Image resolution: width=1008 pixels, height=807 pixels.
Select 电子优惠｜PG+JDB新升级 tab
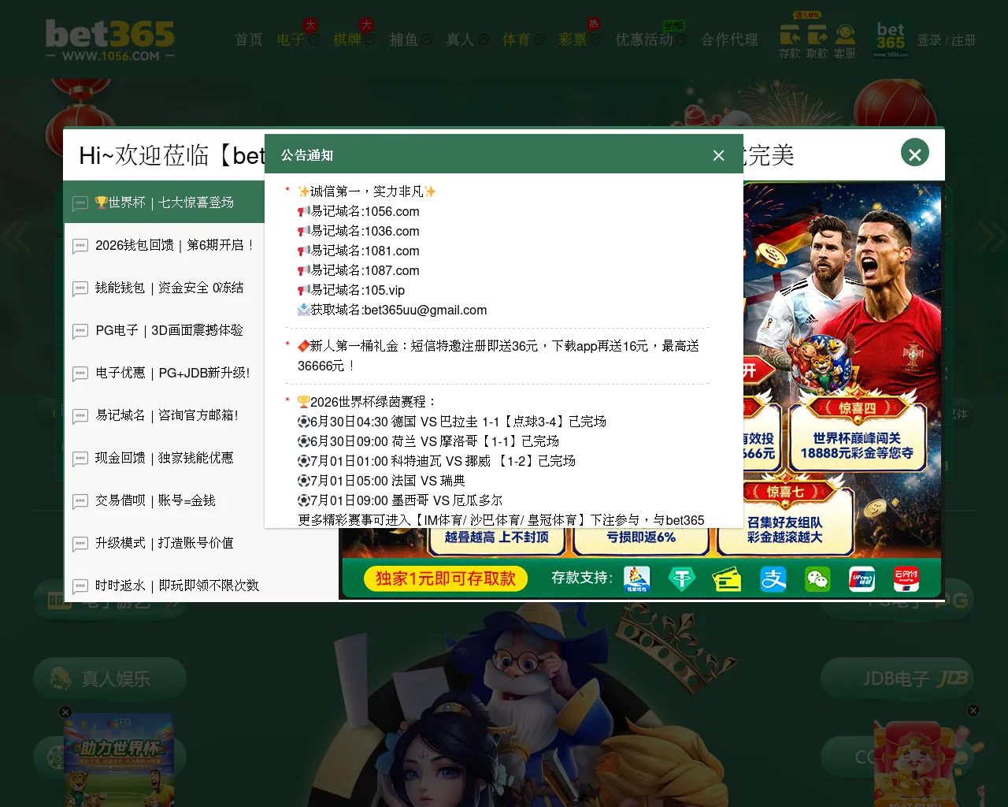(164, 373)
